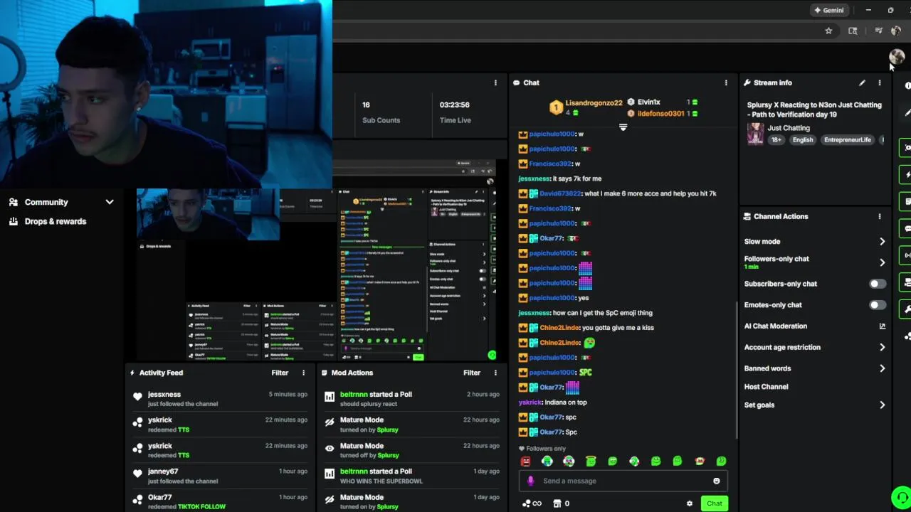Click the EntrepreneurLife tag

(x=847, y=140)
